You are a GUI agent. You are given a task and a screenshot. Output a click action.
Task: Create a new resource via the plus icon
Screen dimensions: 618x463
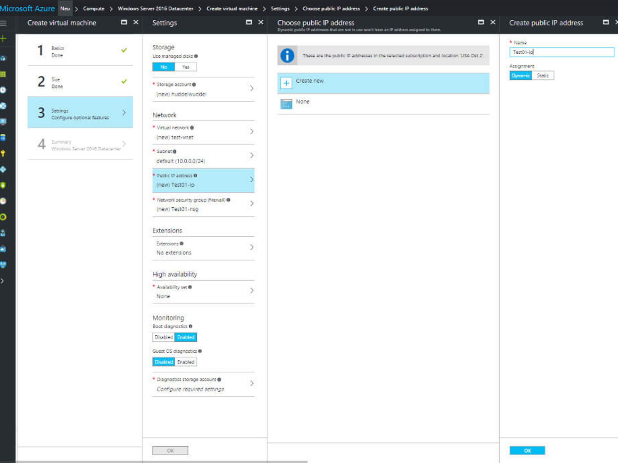coord(3,38)
